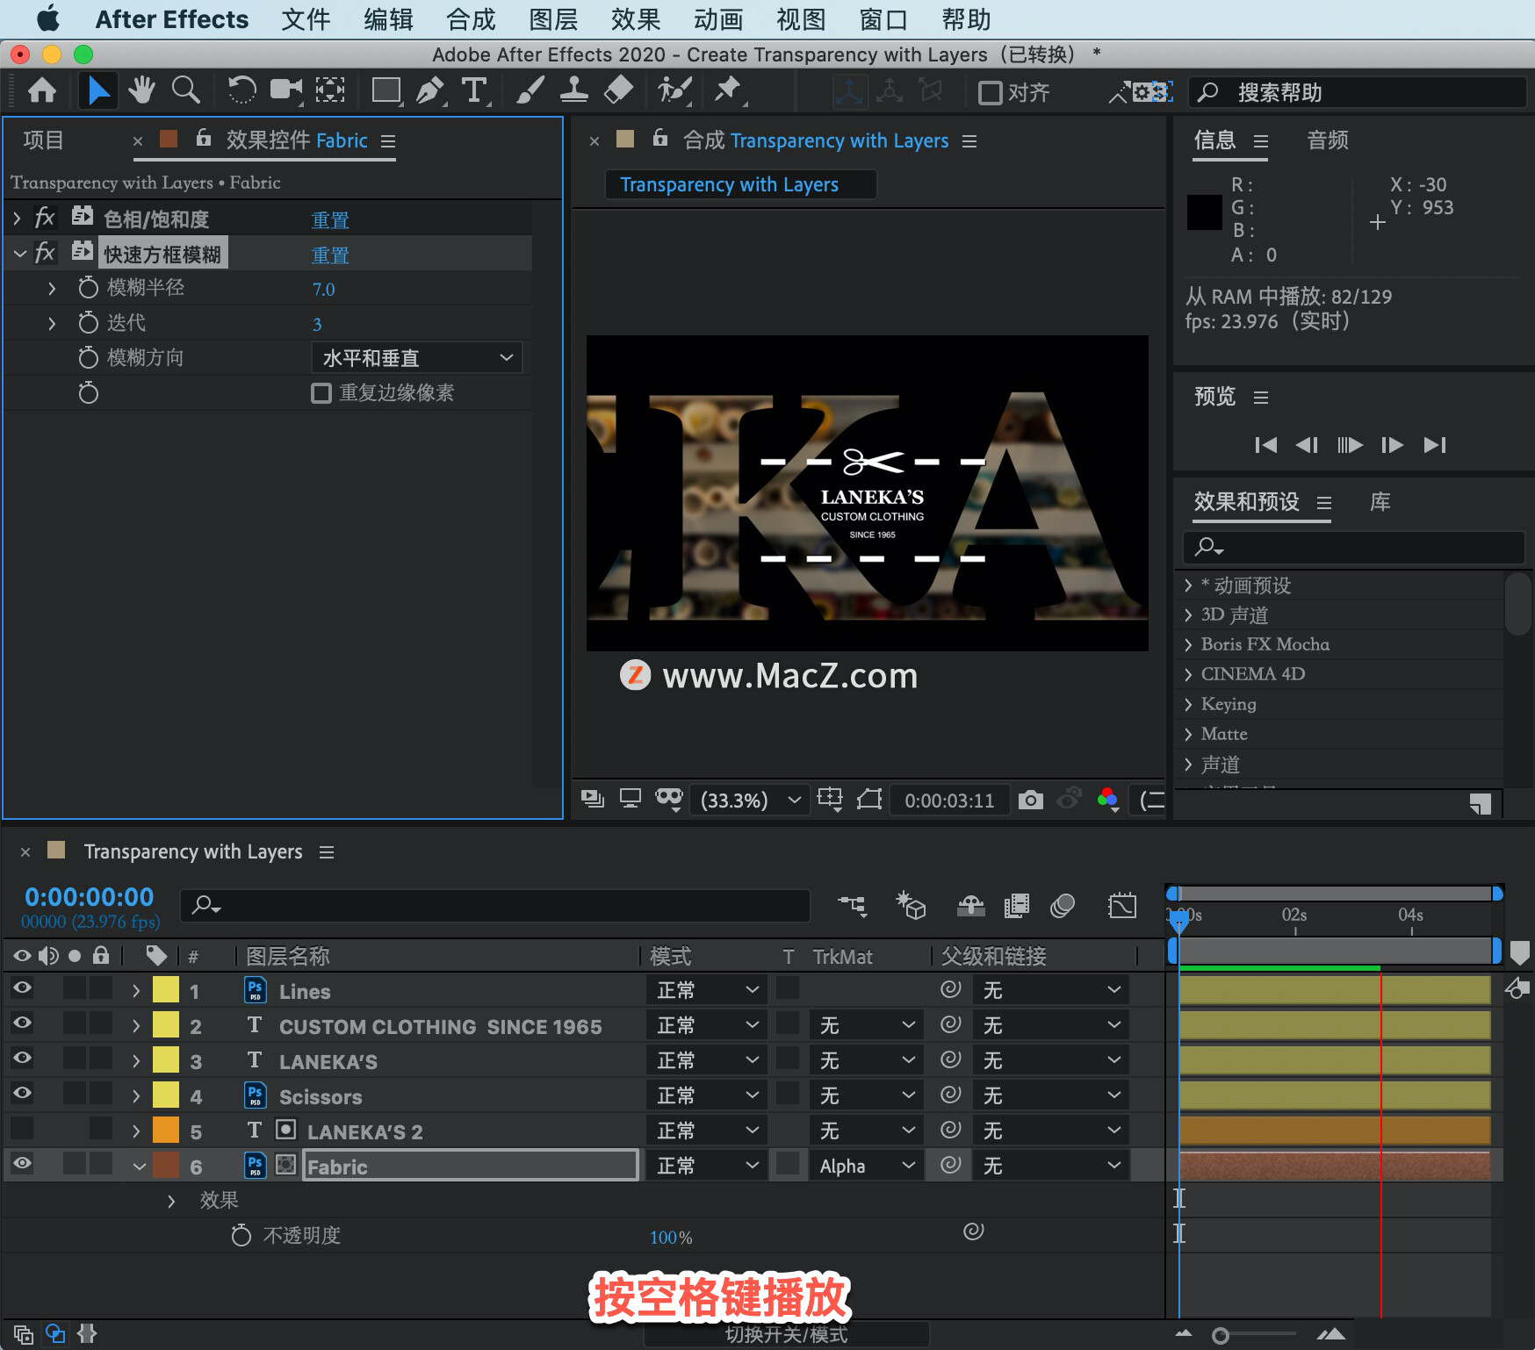The width and height of the screenshot is (1535, 1350).
Task: Select the Selection arrow tool
Action: click(x=97, y=91)
